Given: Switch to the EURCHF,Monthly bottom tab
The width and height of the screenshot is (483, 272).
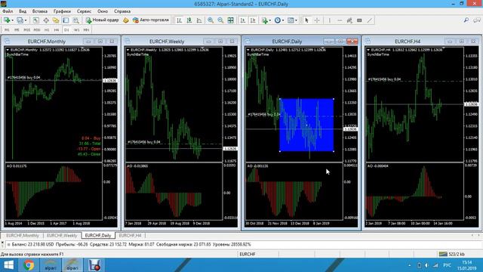Looking at the screenshot, I should (x=23, y=235).
